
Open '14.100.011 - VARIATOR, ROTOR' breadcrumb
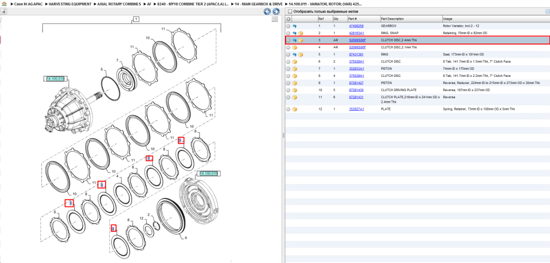pyautogui.click(x=326, y=4)
